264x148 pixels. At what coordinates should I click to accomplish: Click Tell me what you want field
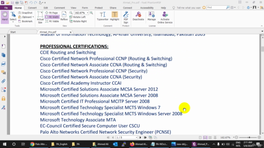(x=189, y=8)
